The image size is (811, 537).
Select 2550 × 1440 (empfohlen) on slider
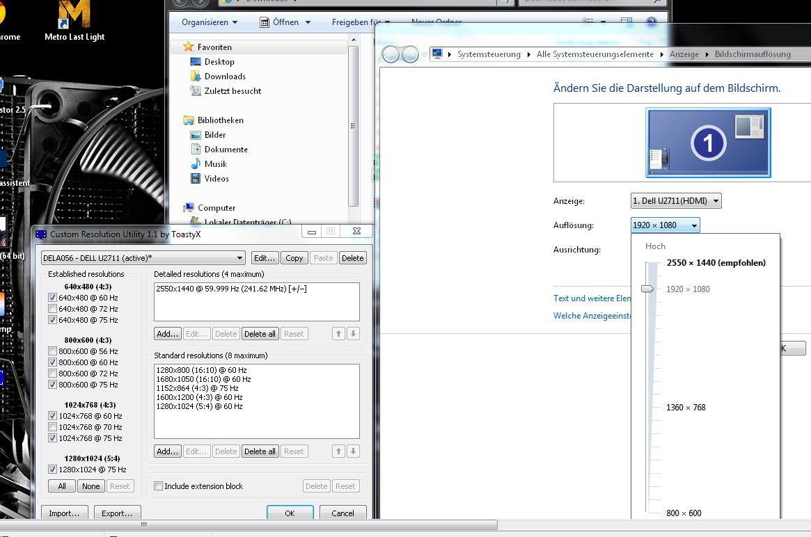pyautogui.click(x=716, y=262)
